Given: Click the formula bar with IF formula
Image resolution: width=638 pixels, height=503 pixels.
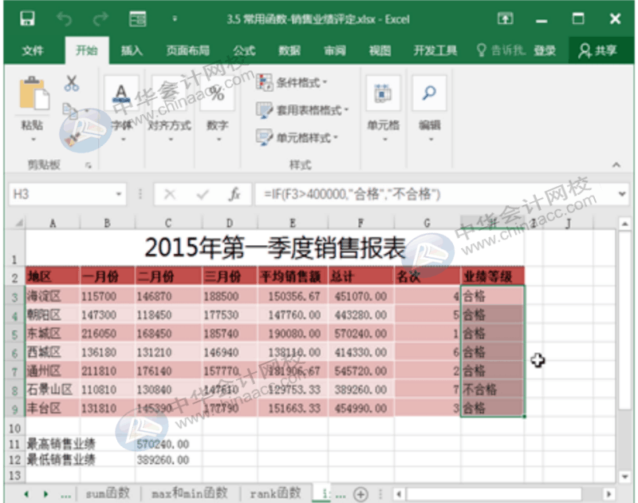Looking at the screenshot, I should [x=435, y=194].
